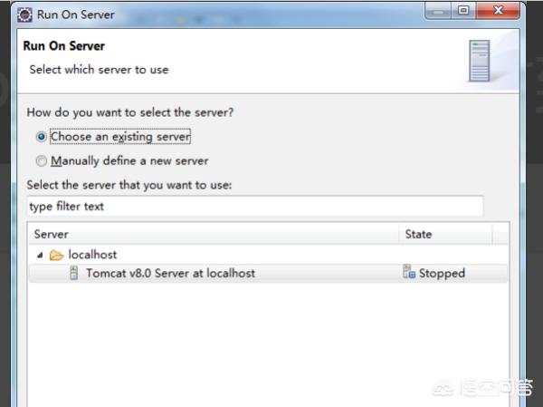Viewport: 543px width, 407px height.
Task: Click the Tomcat server icon in the list
Action: [74, 273]
